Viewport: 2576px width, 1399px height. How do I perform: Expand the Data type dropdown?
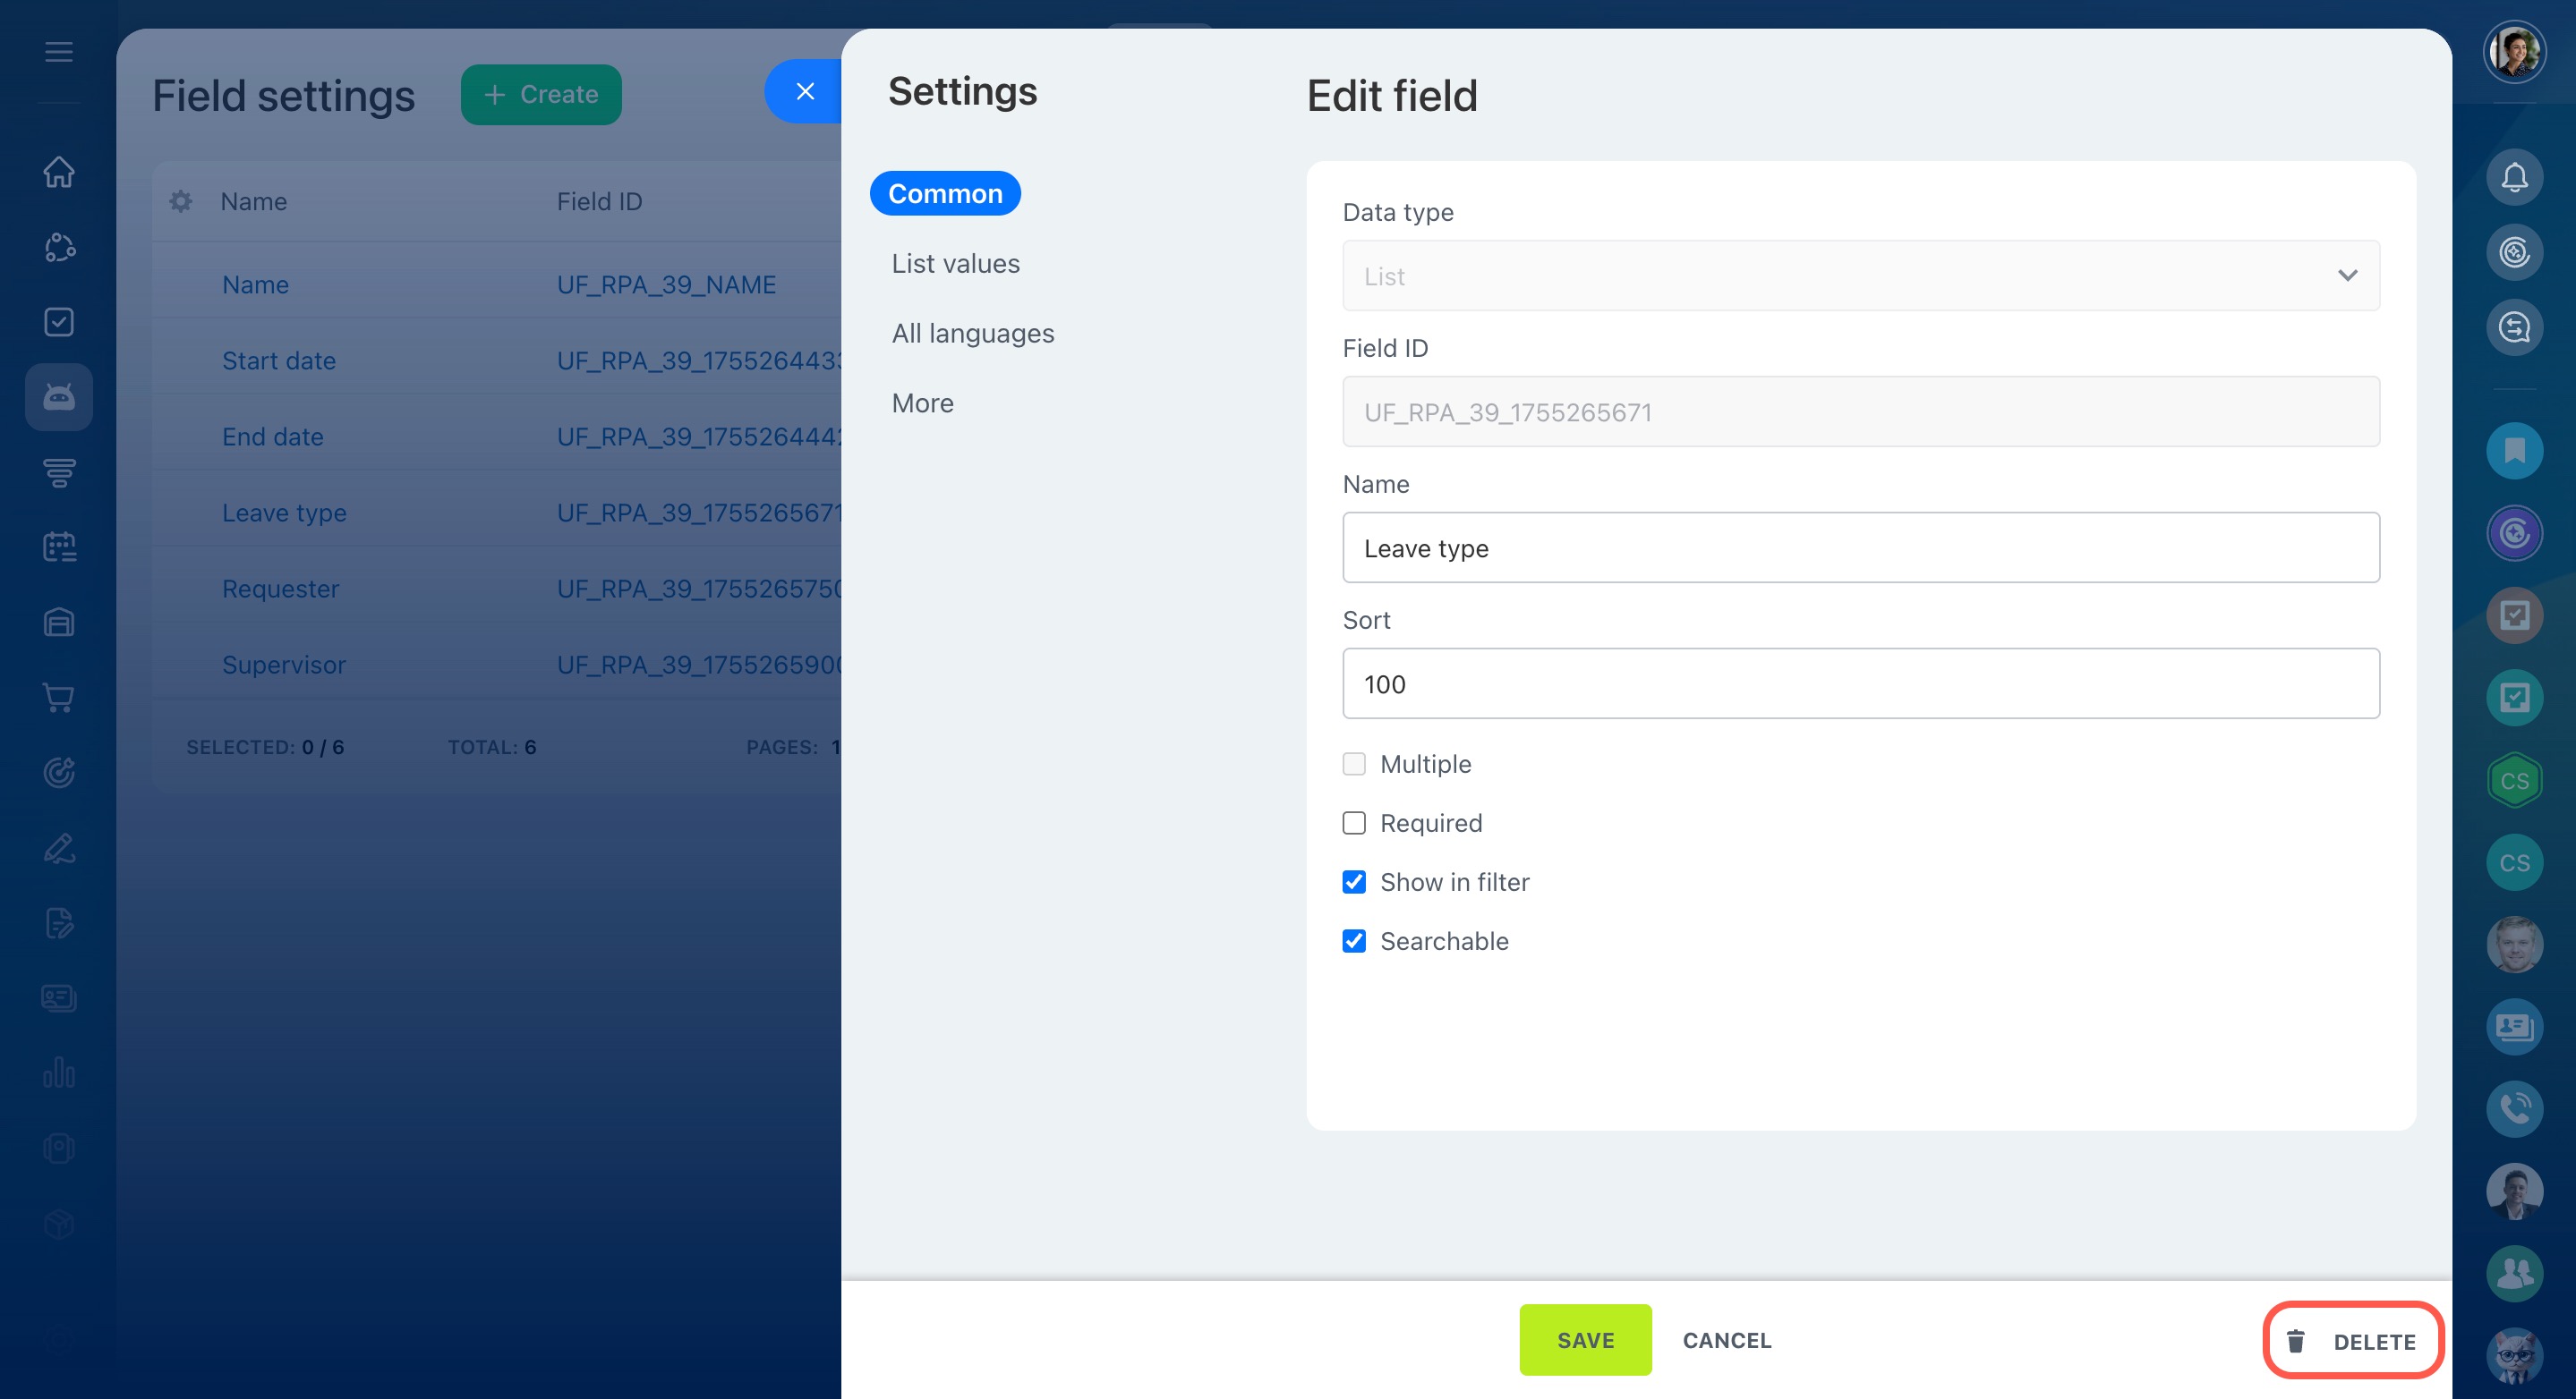pos(1860,276)
